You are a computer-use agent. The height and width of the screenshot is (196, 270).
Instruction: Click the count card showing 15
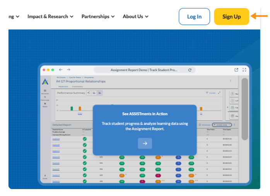click(x=234, y=108)
